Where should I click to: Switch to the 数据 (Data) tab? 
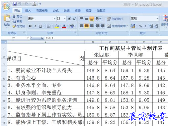point(67,11)
